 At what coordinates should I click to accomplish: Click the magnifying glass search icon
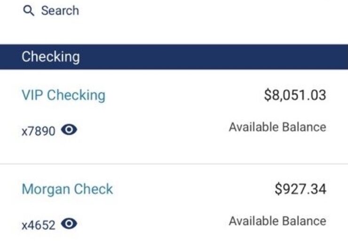click(29, 11)
